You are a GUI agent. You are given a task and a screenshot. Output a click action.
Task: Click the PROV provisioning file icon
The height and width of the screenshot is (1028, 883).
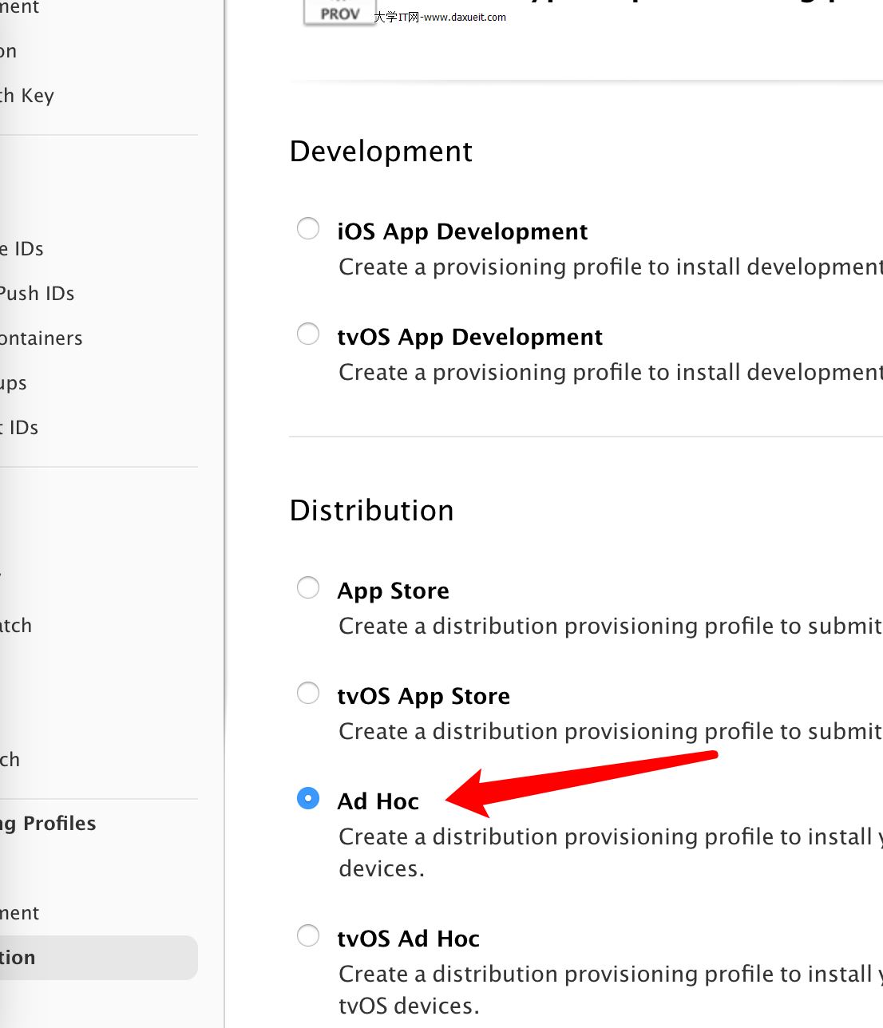coord(340,12)
